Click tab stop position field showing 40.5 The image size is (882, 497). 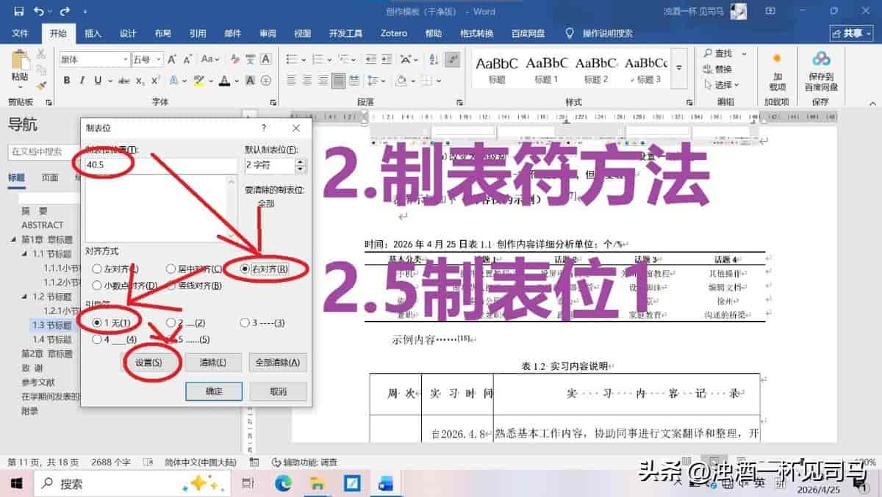[x=161, y=165]
